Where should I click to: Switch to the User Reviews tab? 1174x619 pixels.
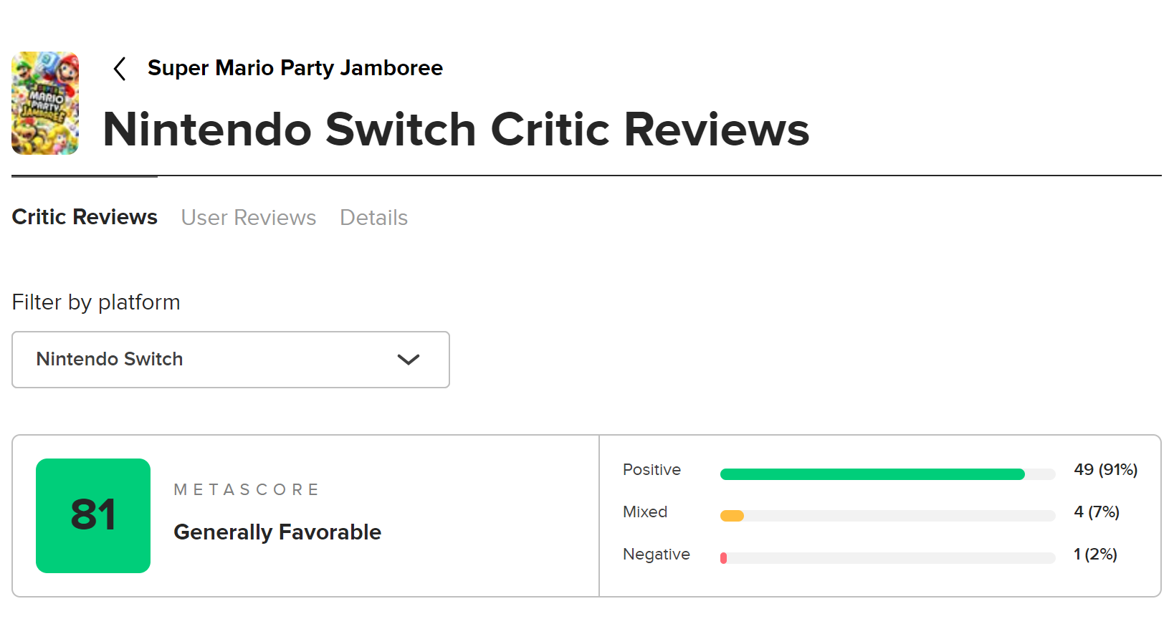[x=248, y=218]
